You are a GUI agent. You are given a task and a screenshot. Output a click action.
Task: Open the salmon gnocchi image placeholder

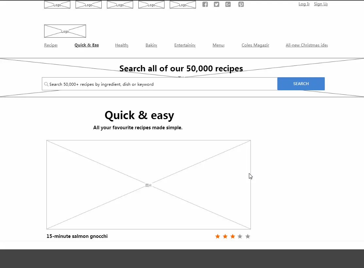click(x=148, y=185)
